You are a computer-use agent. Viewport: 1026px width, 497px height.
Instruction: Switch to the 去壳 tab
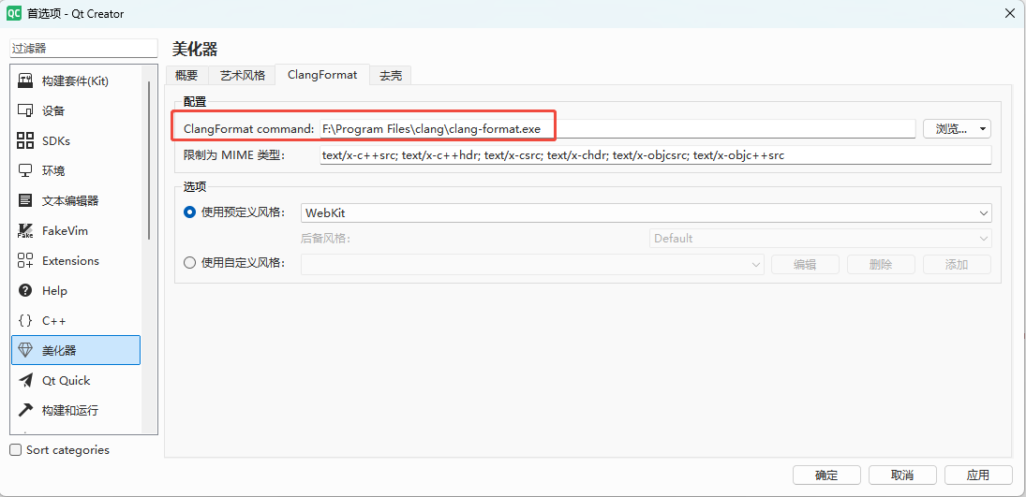pos(391,76)
